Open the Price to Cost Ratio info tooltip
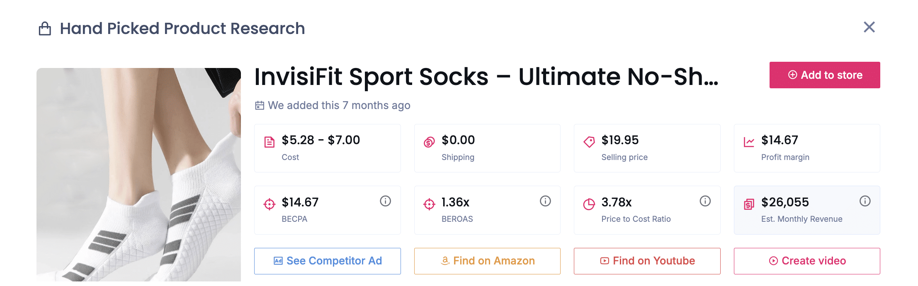This screenshot has width=918, height=286. (x=705, y=202)
